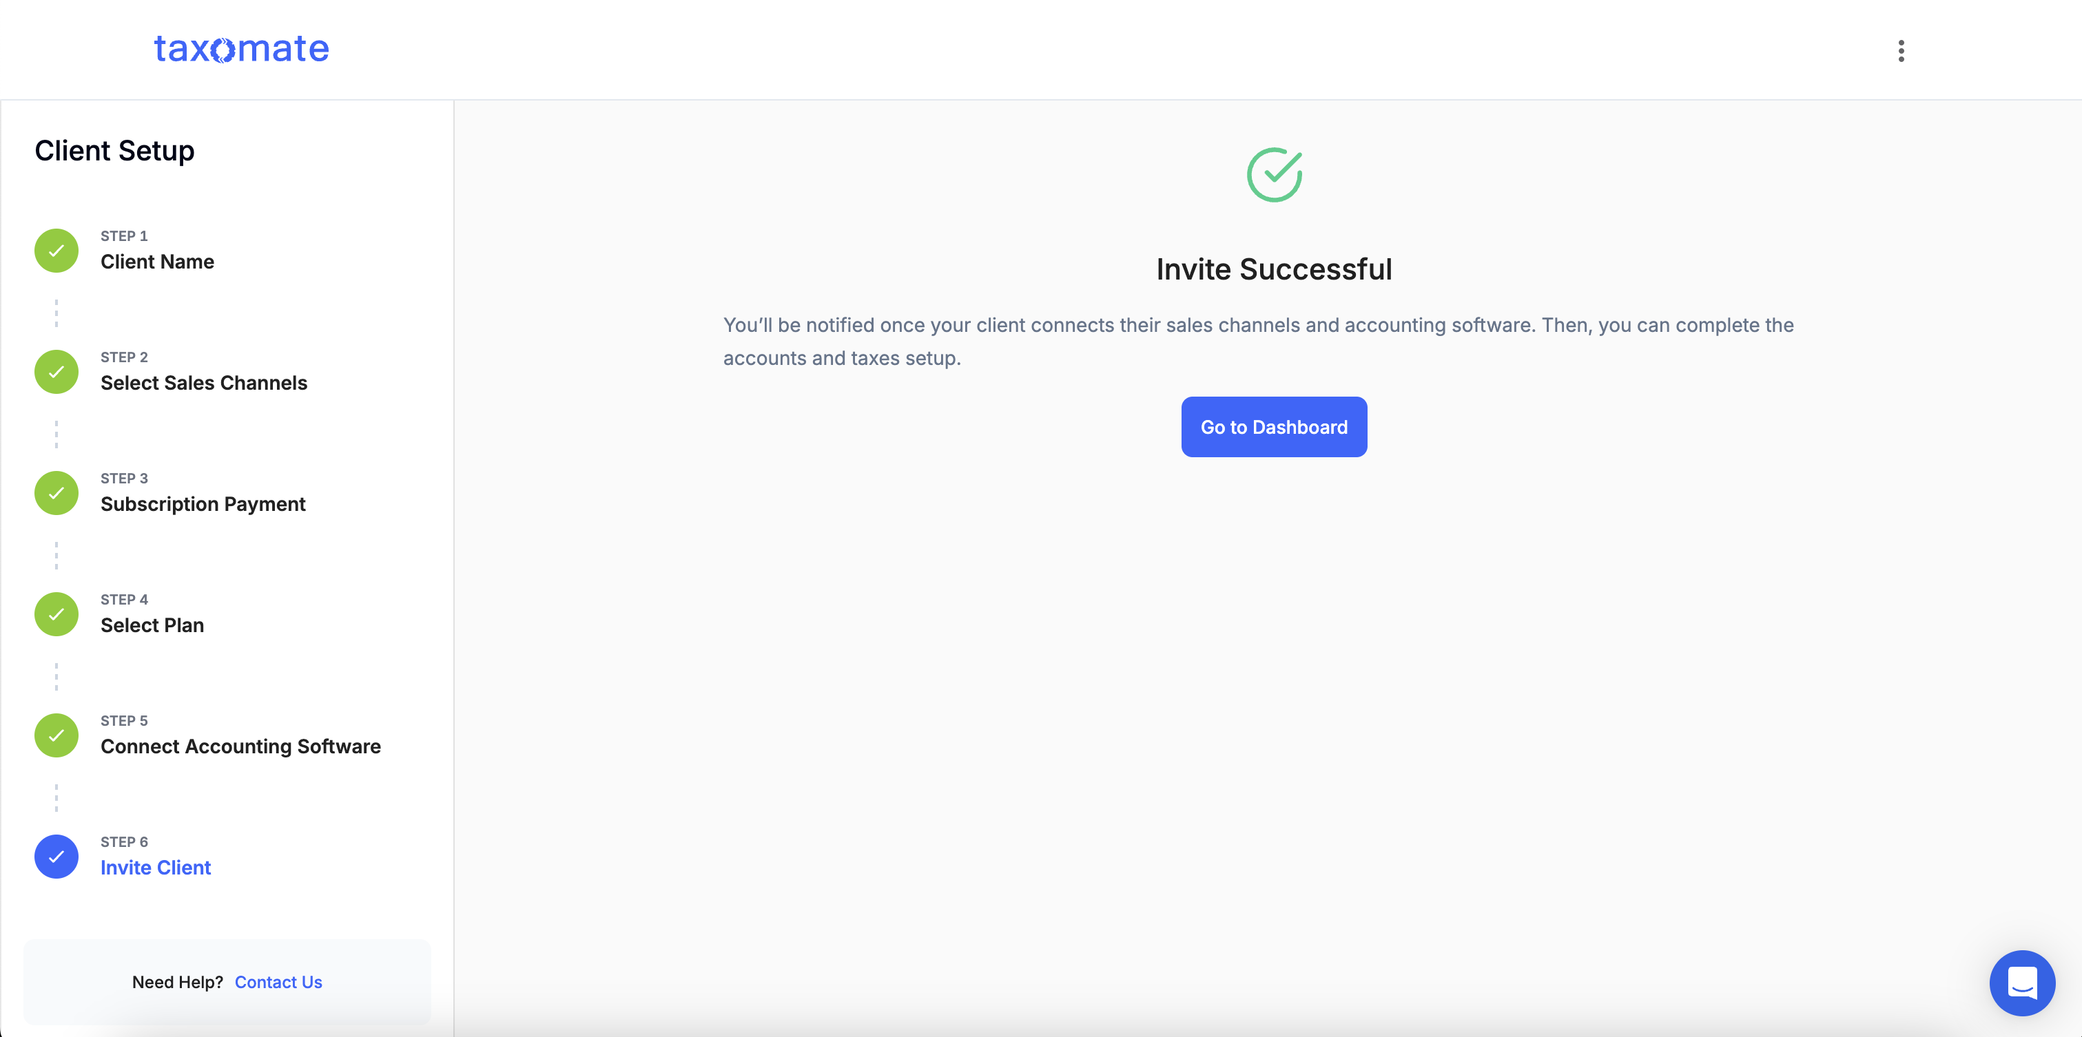Select the Subscription Payment step

tap(203, 504)
